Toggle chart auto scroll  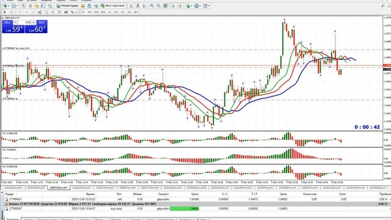[x=174, y=5]
